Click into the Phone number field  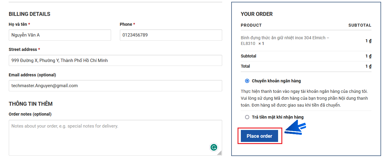pos(171,35)
